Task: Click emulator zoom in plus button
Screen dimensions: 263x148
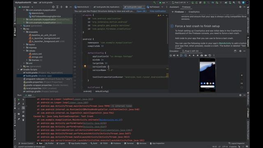Action: 242,75
